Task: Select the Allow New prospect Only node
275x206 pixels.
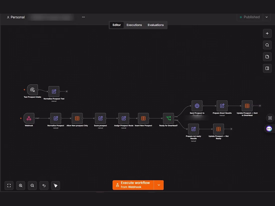Action: [77, 118]
